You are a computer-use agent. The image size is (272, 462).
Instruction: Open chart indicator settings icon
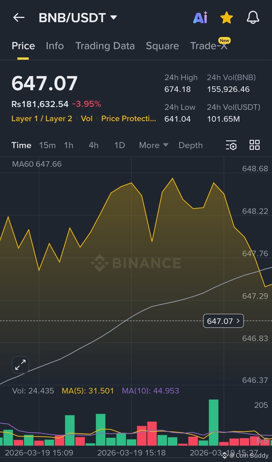231,145
